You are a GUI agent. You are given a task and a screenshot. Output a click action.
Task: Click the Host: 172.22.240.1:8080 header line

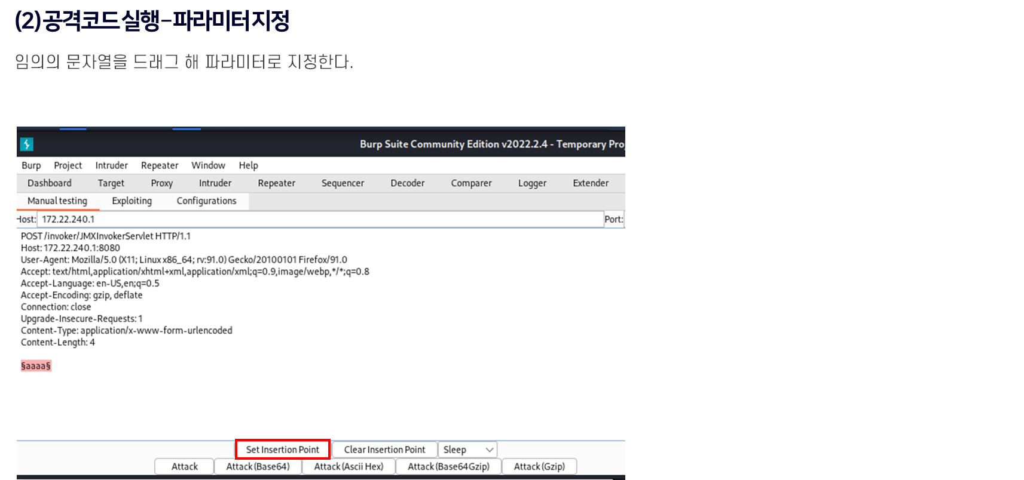71,248
